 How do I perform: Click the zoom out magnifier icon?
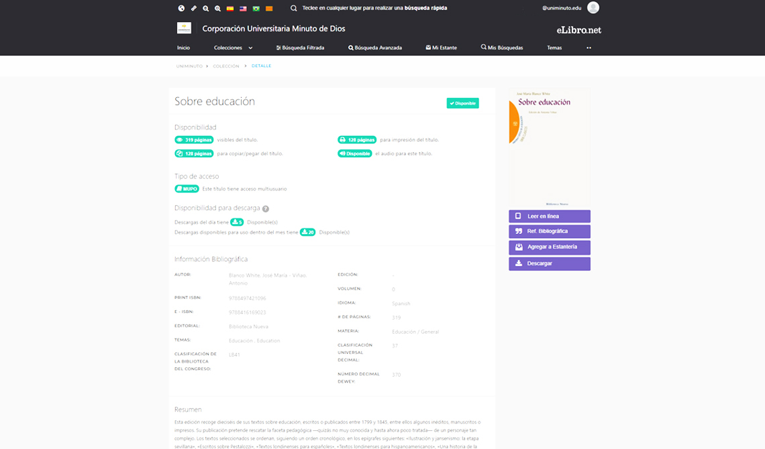206,8
